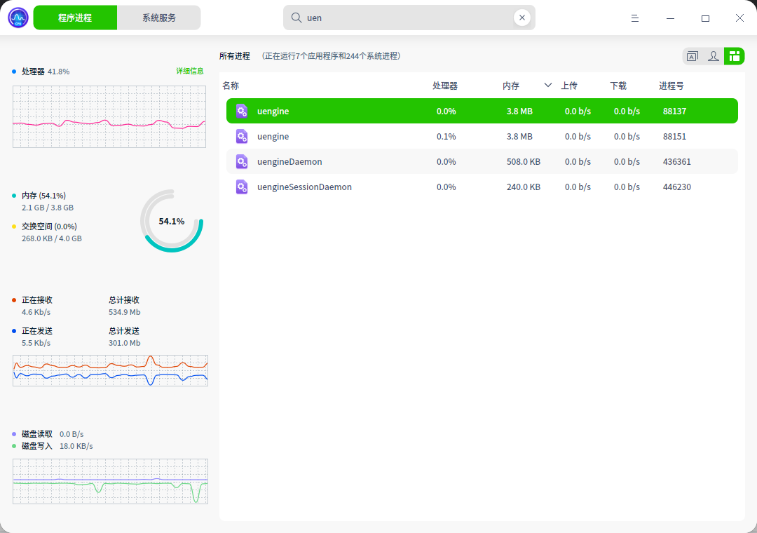The height and width of the screenshot is (533, 757).
Task: Select the 程序进程 tab
Action: coord(75,18)
